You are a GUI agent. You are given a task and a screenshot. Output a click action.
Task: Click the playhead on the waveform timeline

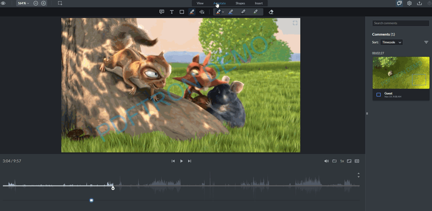pyautogui.click(x=113, y=188)
